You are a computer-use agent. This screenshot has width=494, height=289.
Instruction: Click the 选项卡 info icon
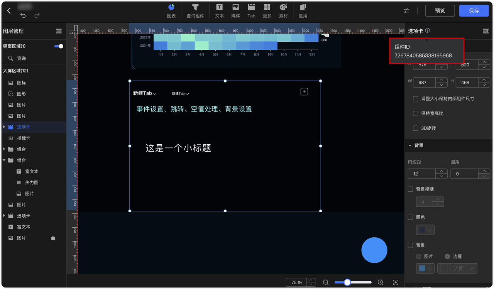point(428,31)
